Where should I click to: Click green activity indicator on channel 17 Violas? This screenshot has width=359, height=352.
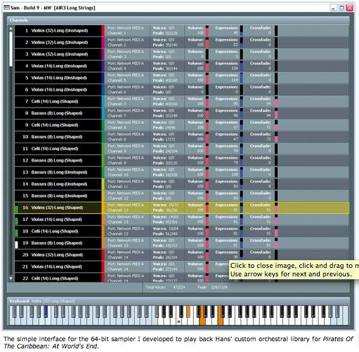[16, 221]
